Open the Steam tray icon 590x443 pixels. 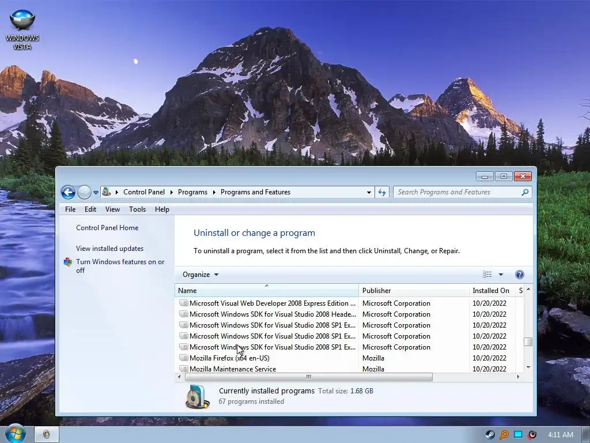(x=490, y=435)
